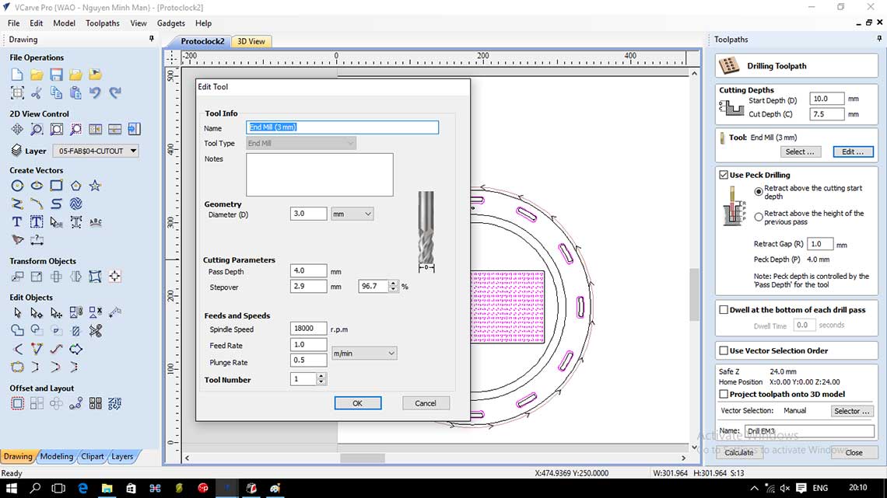Open Edge browser from taskbar
The width and height of the screenshot is (887, 498).
83,488
